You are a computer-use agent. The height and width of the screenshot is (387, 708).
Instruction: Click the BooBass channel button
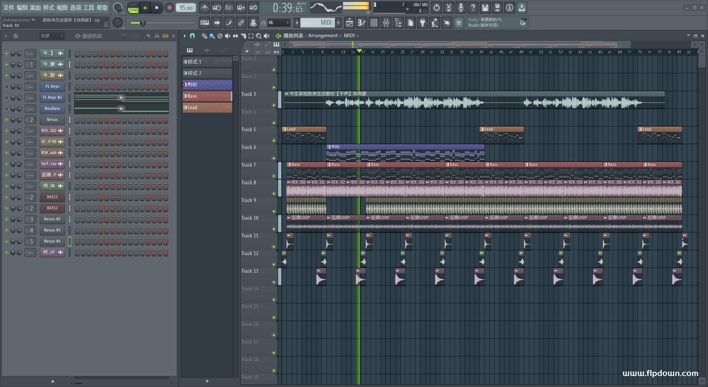coord(52,109)
